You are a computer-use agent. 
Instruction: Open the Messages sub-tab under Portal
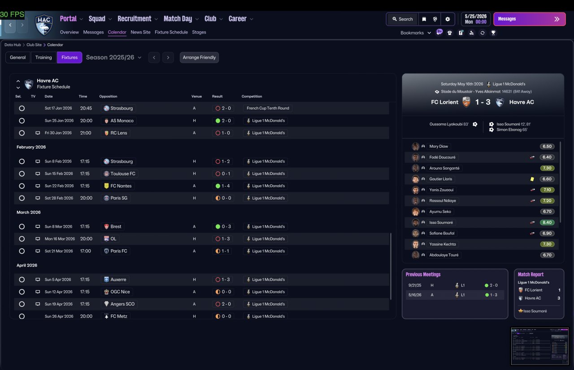[x=93, y=32]
